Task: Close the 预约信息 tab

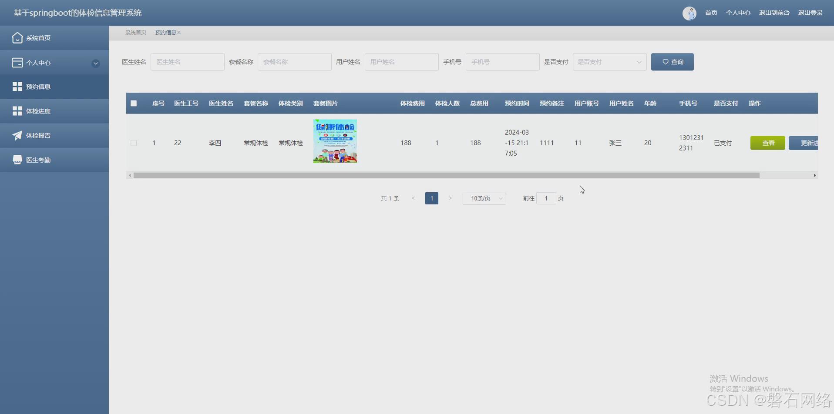Action: 178,32
